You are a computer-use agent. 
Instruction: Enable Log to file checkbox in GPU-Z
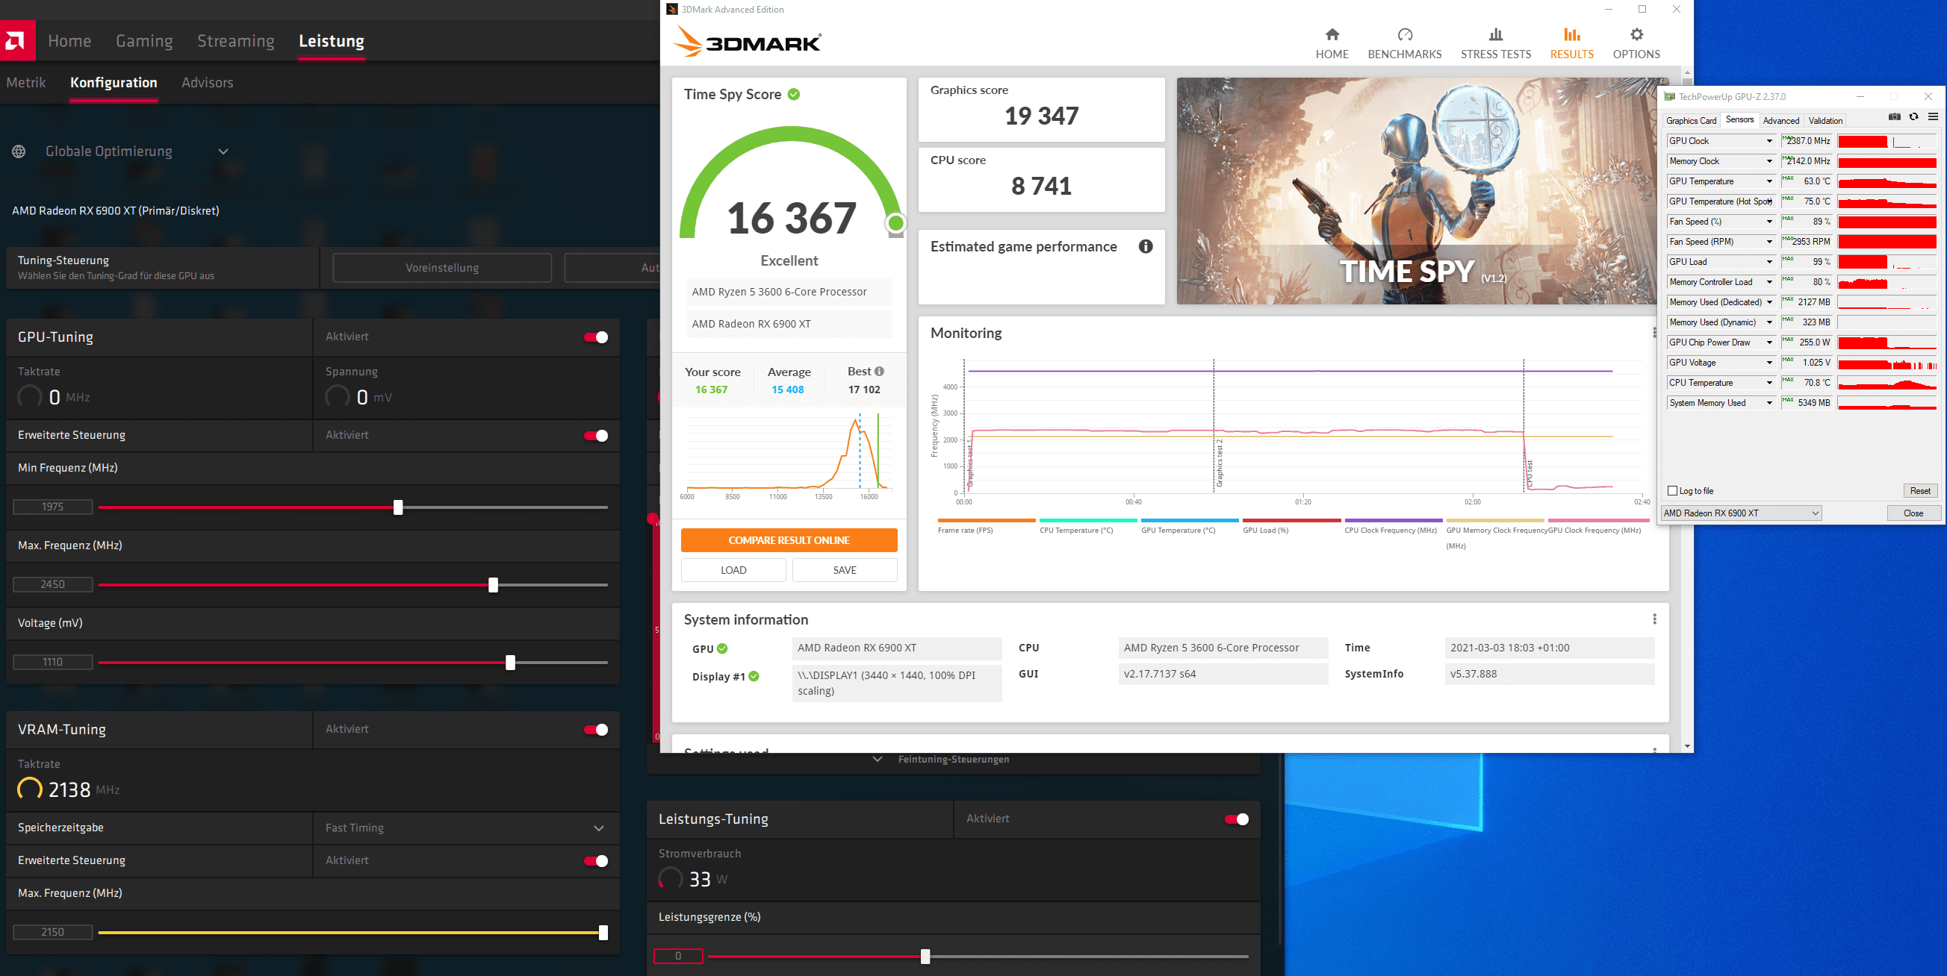coord(1672,490)
